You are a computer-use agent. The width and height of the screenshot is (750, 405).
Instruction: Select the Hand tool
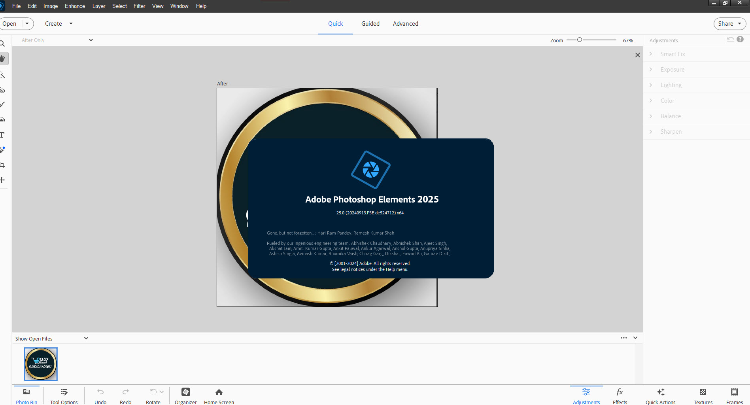coord(3,59)
